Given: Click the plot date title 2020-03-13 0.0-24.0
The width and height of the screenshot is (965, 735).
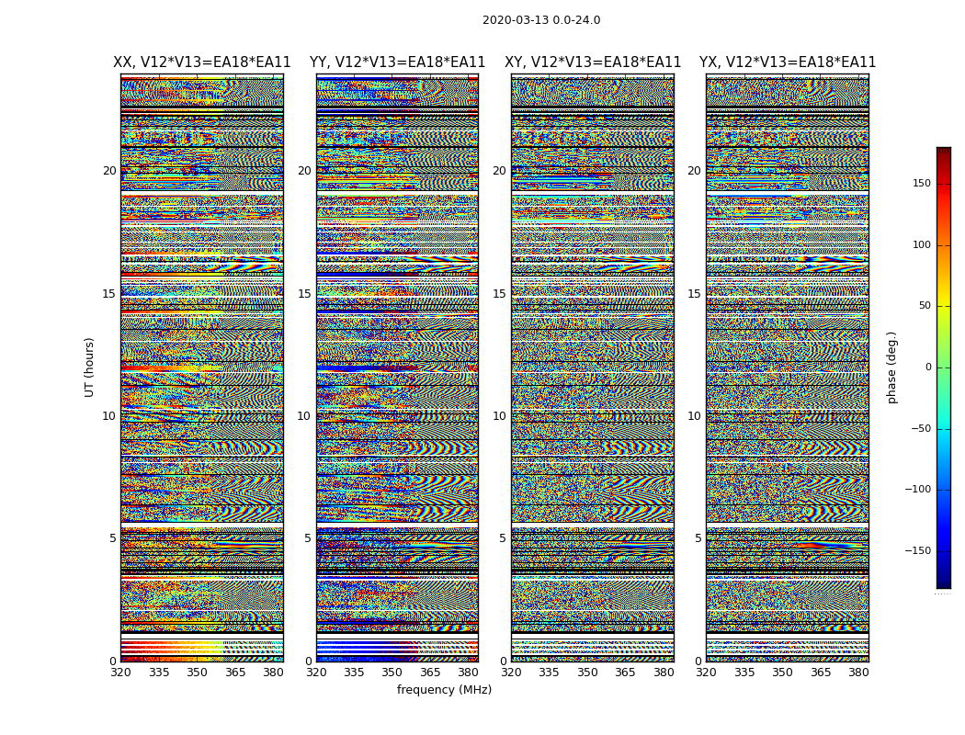Looking at the screenshot, I should pyautogui.click(x=540, y=20).
